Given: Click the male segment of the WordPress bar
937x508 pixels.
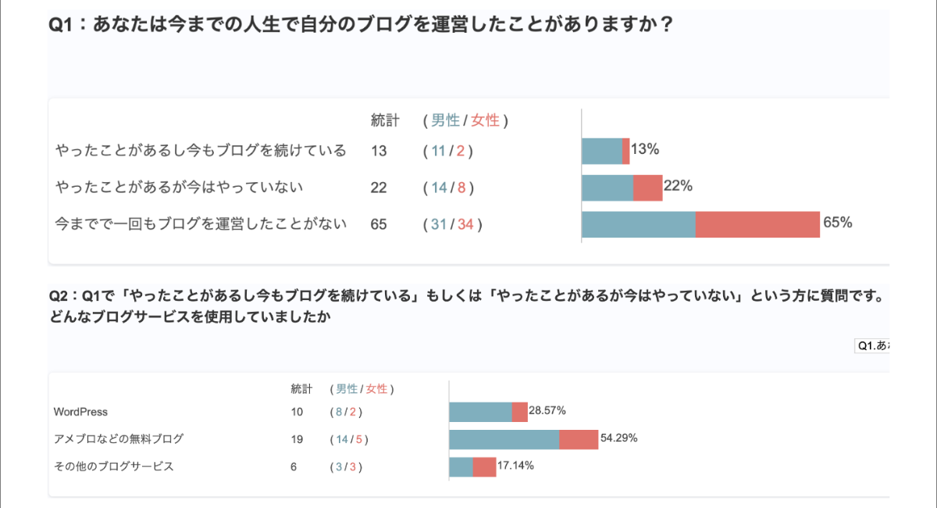Looking at the screenshot, I should pyautogui.click(x=480, y=412).
